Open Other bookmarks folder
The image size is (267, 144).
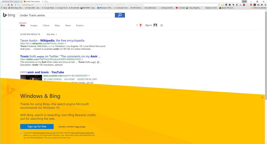[259, 8]
